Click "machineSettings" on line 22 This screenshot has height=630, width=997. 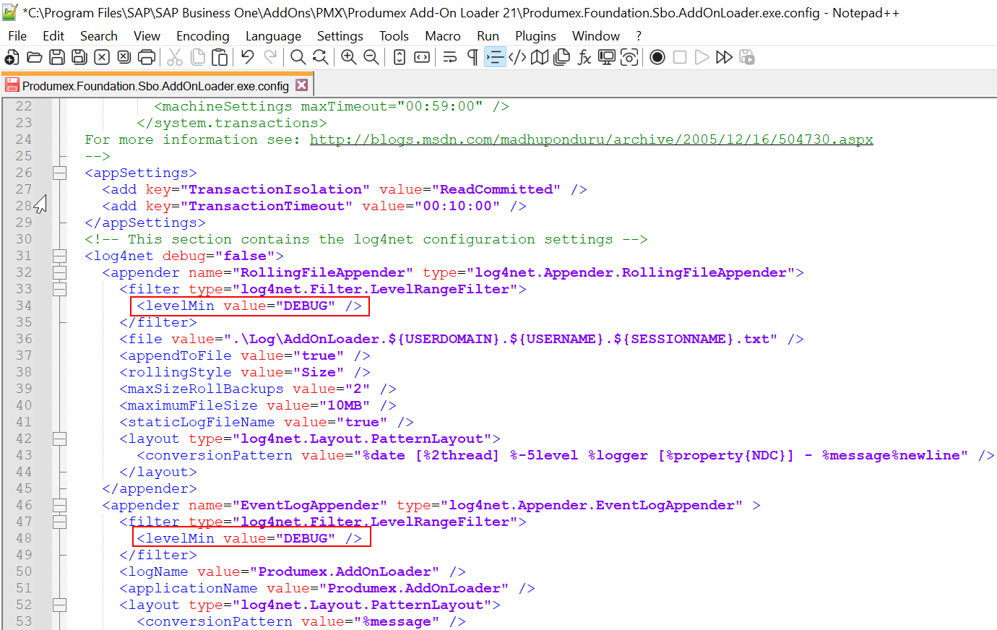click(228, 106)
